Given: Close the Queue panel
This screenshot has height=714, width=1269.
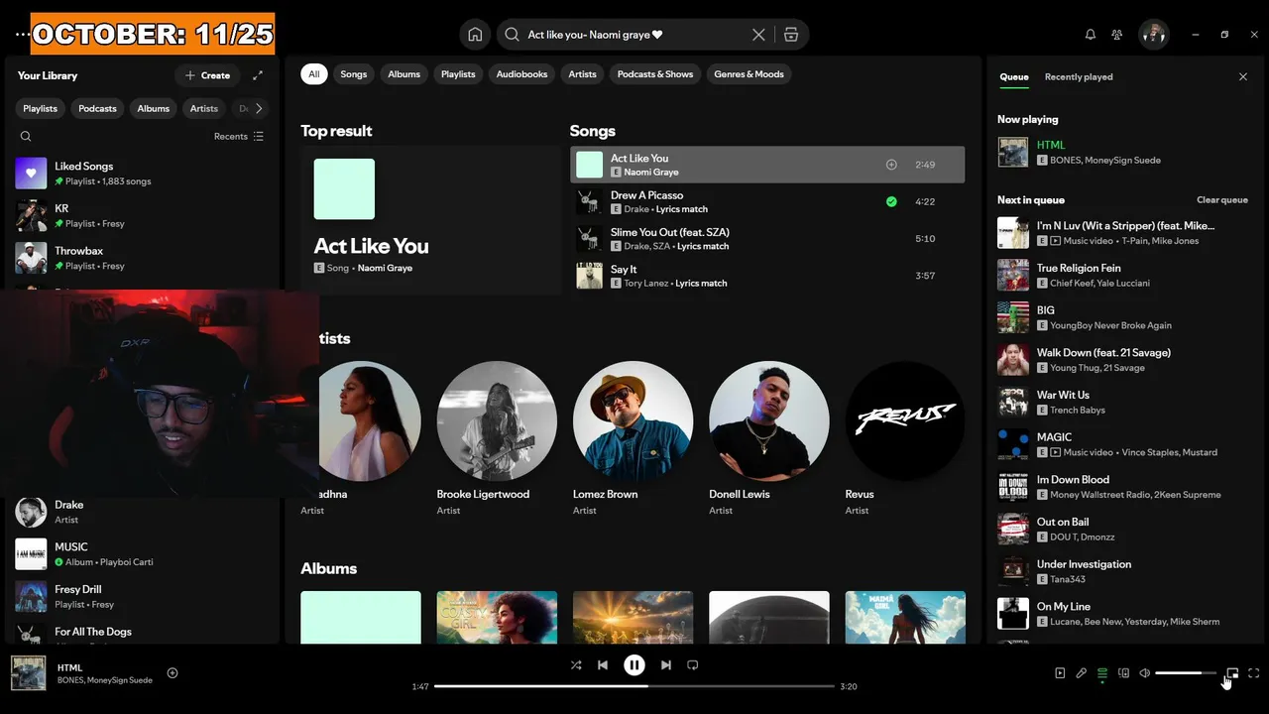Looking at the screenshot, I should (x=1243, y=76).
